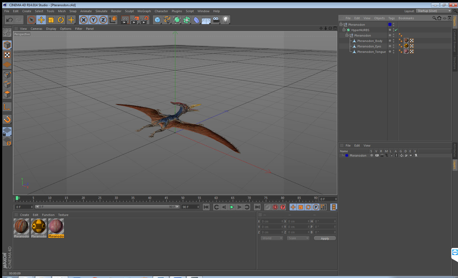Toggle visibility dots for Pteranodon_Eyes
This screenshot has height=278, width=458.
click(x=393, y=46)
